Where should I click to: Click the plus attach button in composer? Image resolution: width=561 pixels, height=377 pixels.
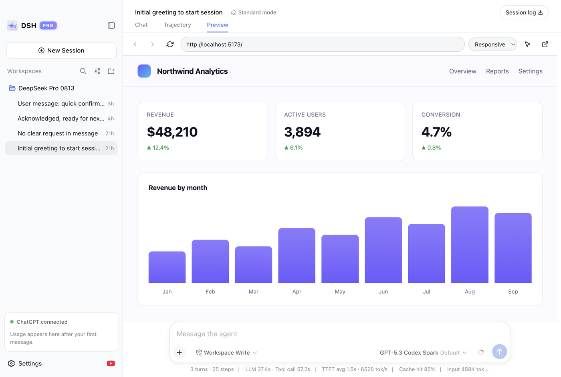179,353
